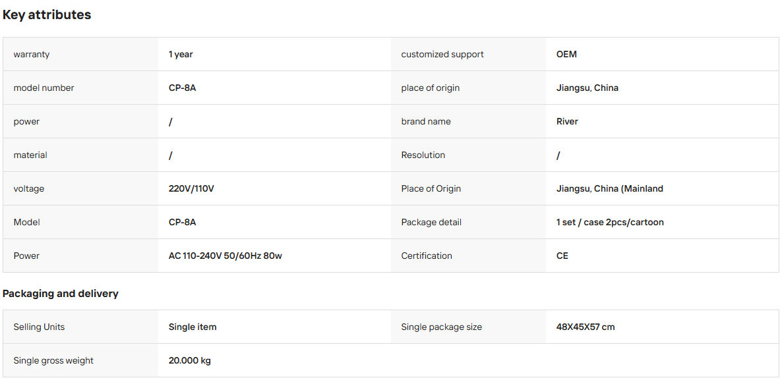Click the voltage value 220V/110V
782x384 pixels.
pos(191,189)
